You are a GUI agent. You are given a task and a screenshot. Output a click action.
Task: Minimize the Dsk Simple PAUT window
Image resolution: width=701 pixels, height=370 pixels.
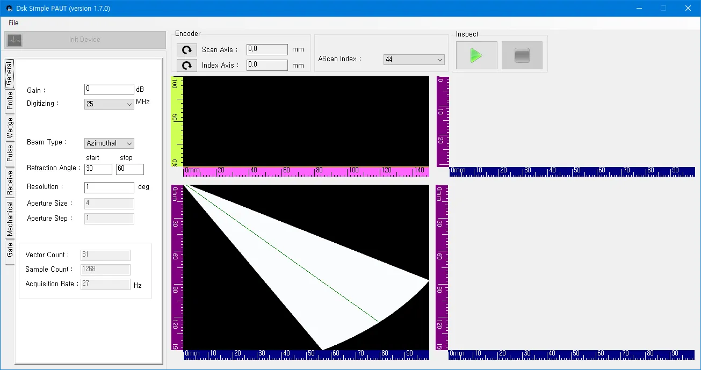coord(639,8)
